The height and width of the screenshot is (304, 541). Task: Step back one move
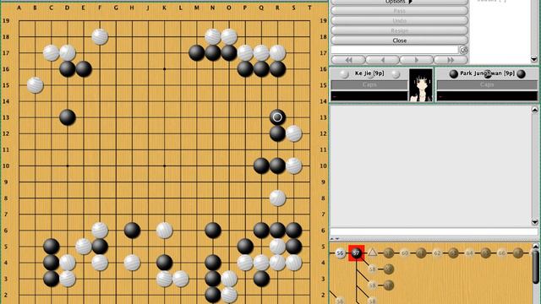point(382,60)
